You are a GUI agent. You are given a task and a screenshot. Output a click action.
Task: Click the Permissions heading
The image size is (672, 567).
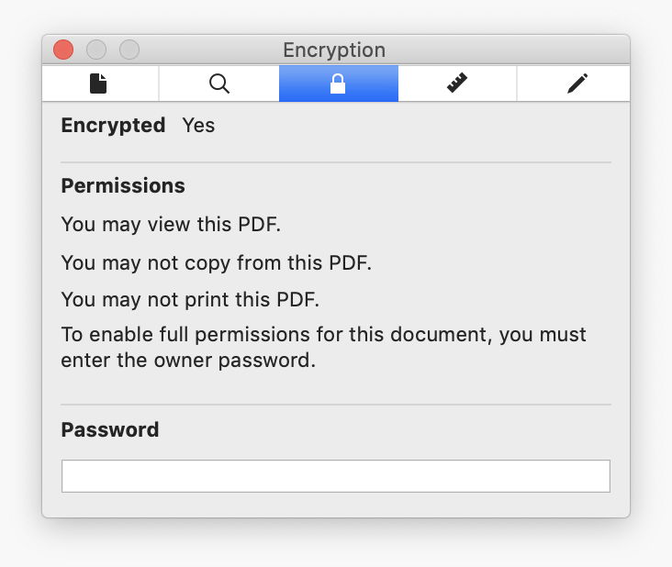[x=123, y=185]
